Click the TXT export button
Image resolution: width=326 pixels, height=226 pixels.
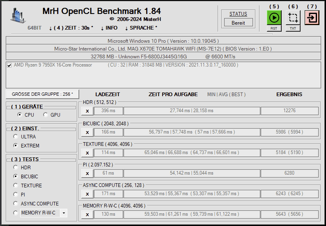coord(293,28)
